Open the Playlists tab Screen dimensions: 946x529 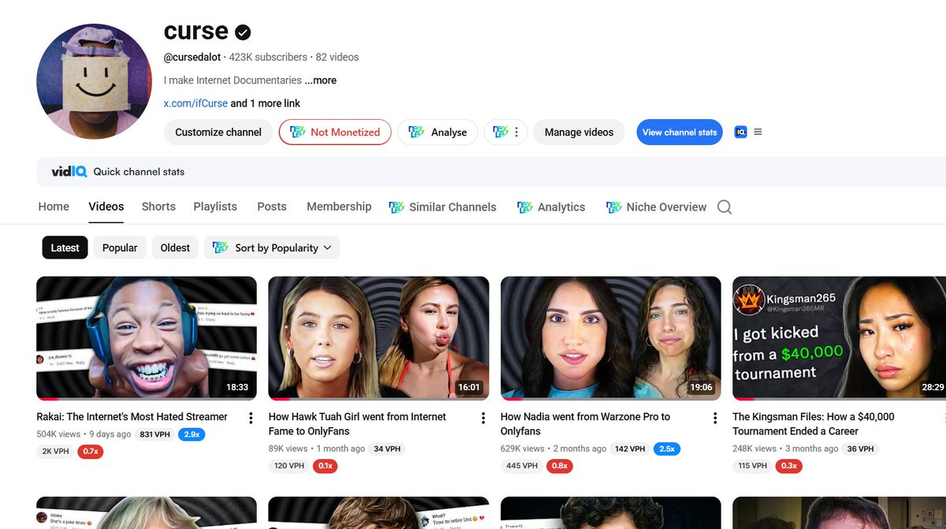click(x=215, y=207)
